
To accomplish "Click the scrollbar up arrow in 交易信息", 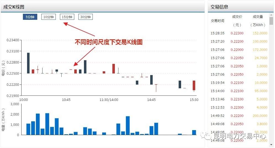I will click(271, 15).
